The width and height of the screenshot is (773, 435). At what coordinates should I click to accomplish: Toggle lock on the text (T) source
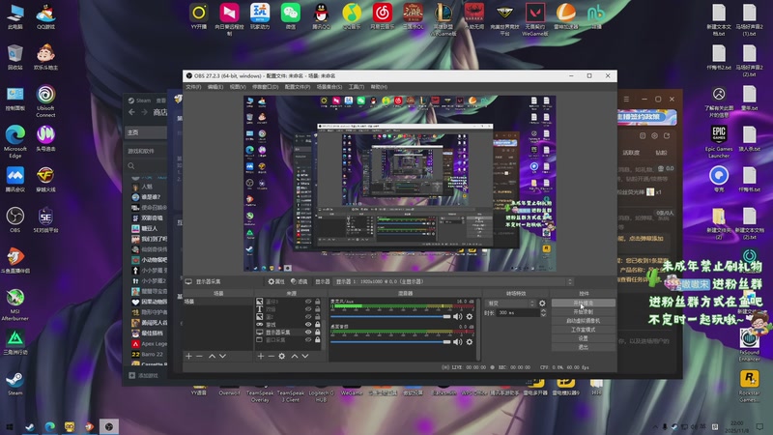pos(318,308)
